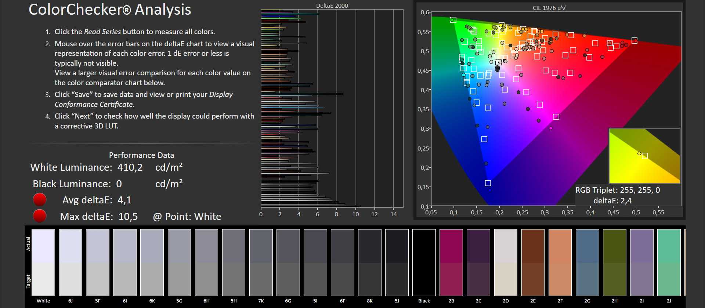Click the red primary target square at right
The image size is (705, 308).
click(634, 40)
